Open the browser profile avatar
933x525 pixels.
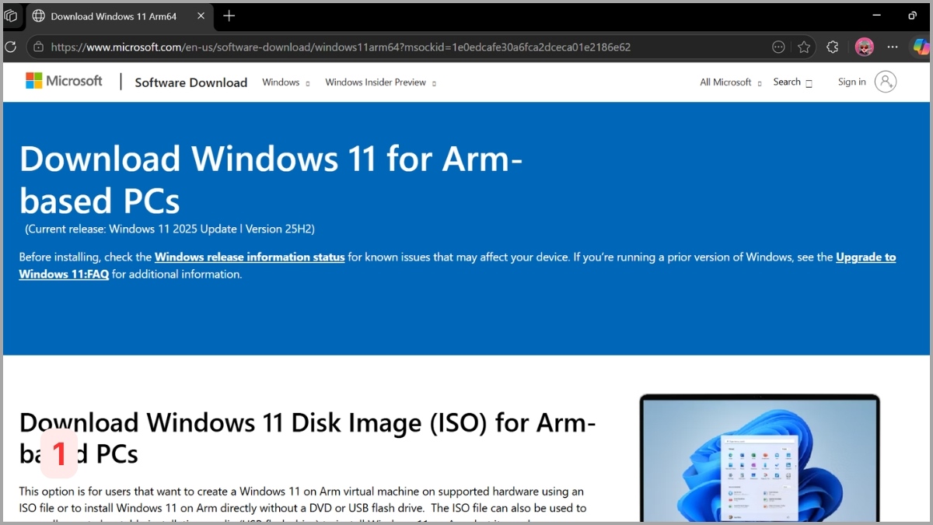click(x=865, y=47)
